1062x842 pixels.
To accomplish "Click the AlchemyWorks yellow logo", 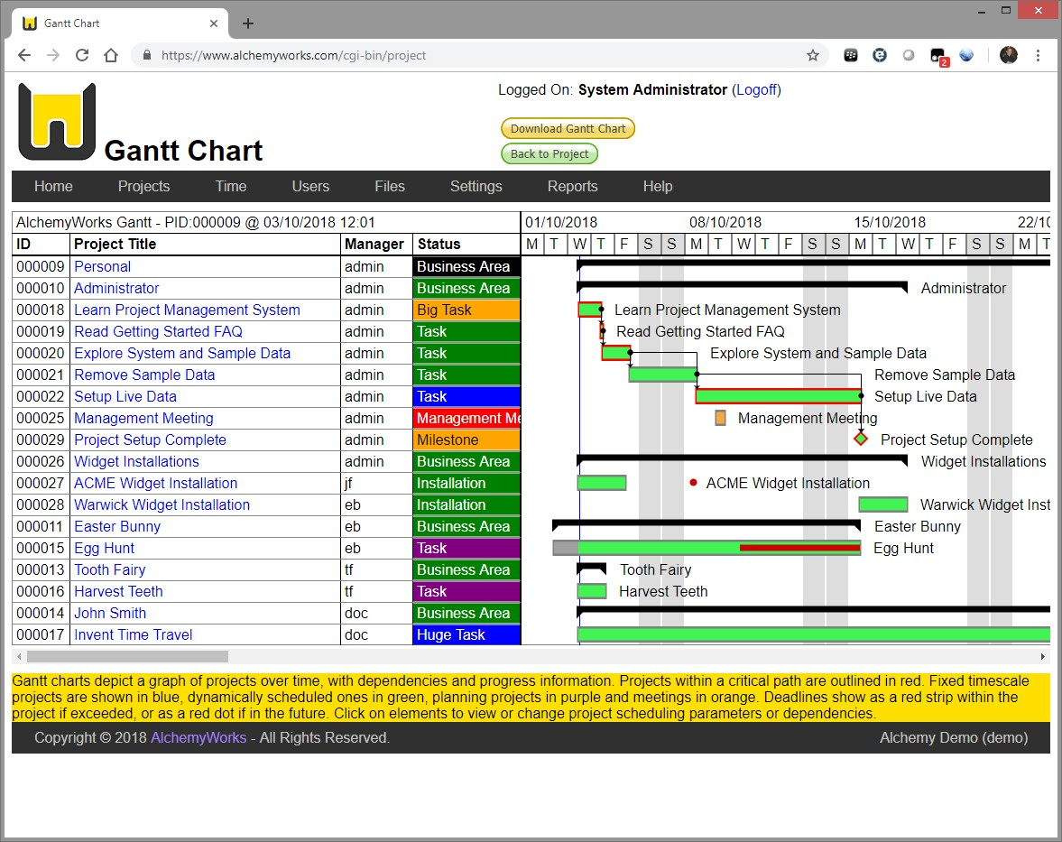I will click(x=57, y=122).
